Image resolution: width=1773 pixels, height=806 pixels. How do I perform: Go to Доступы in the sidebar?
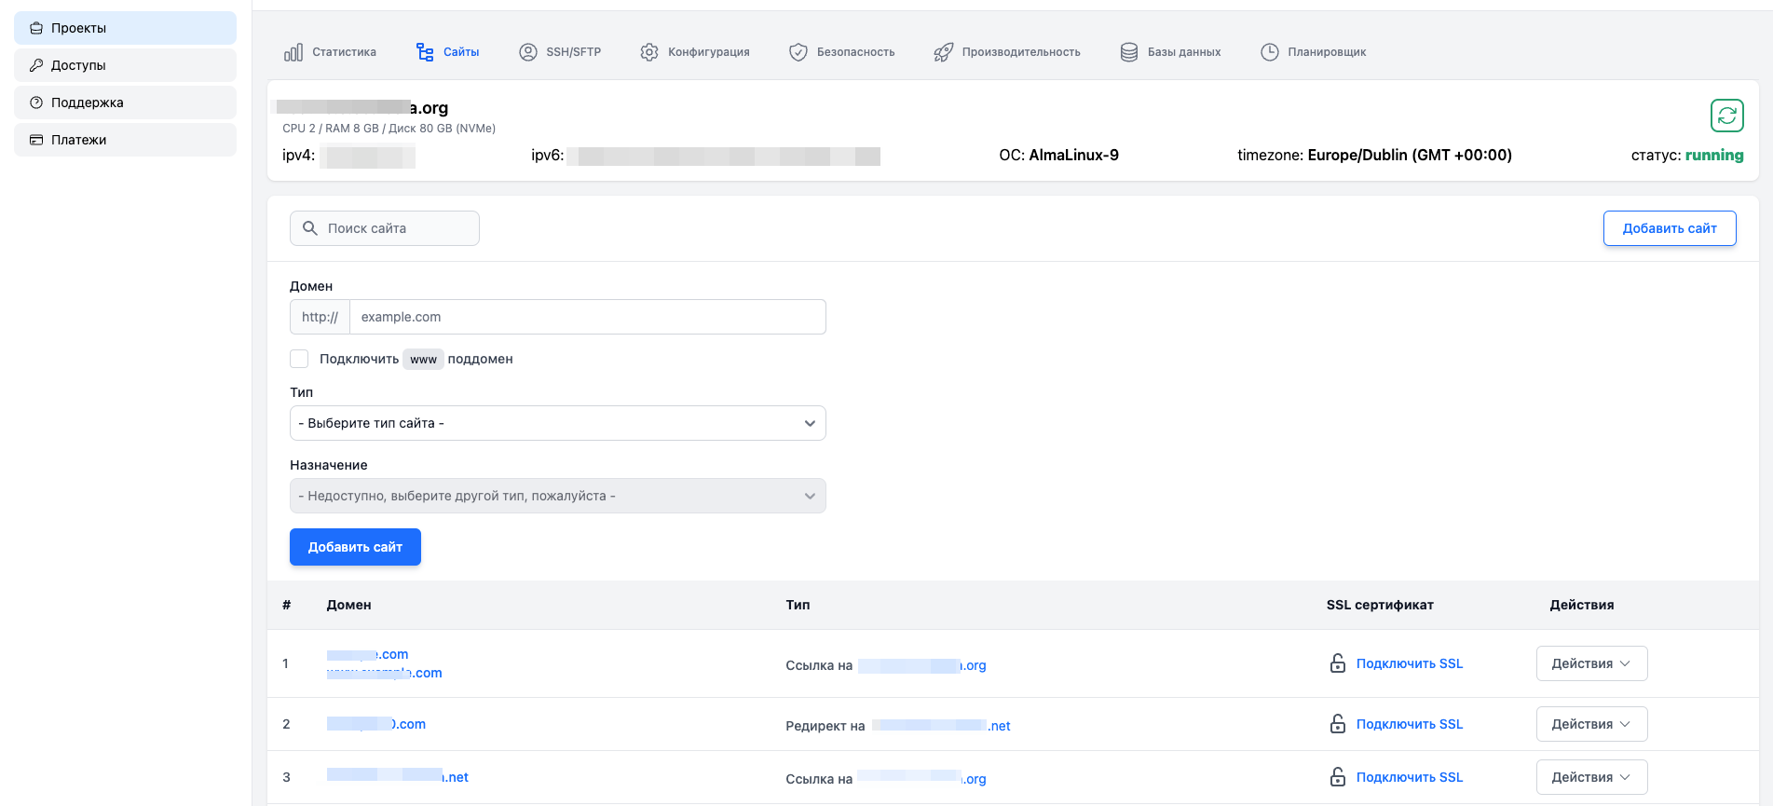tap(125, 65)
